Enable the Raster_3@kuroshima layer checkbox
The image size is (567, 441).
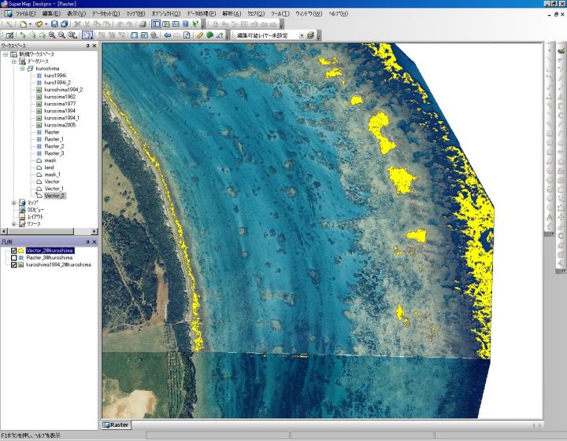[x=14, y=258]
